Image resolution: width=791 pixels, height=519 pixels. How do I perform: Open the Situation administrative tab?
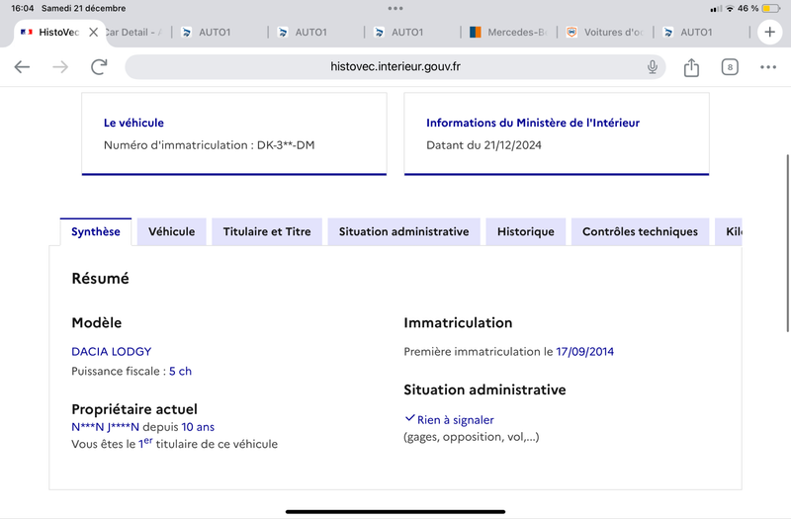click(403, 231)
